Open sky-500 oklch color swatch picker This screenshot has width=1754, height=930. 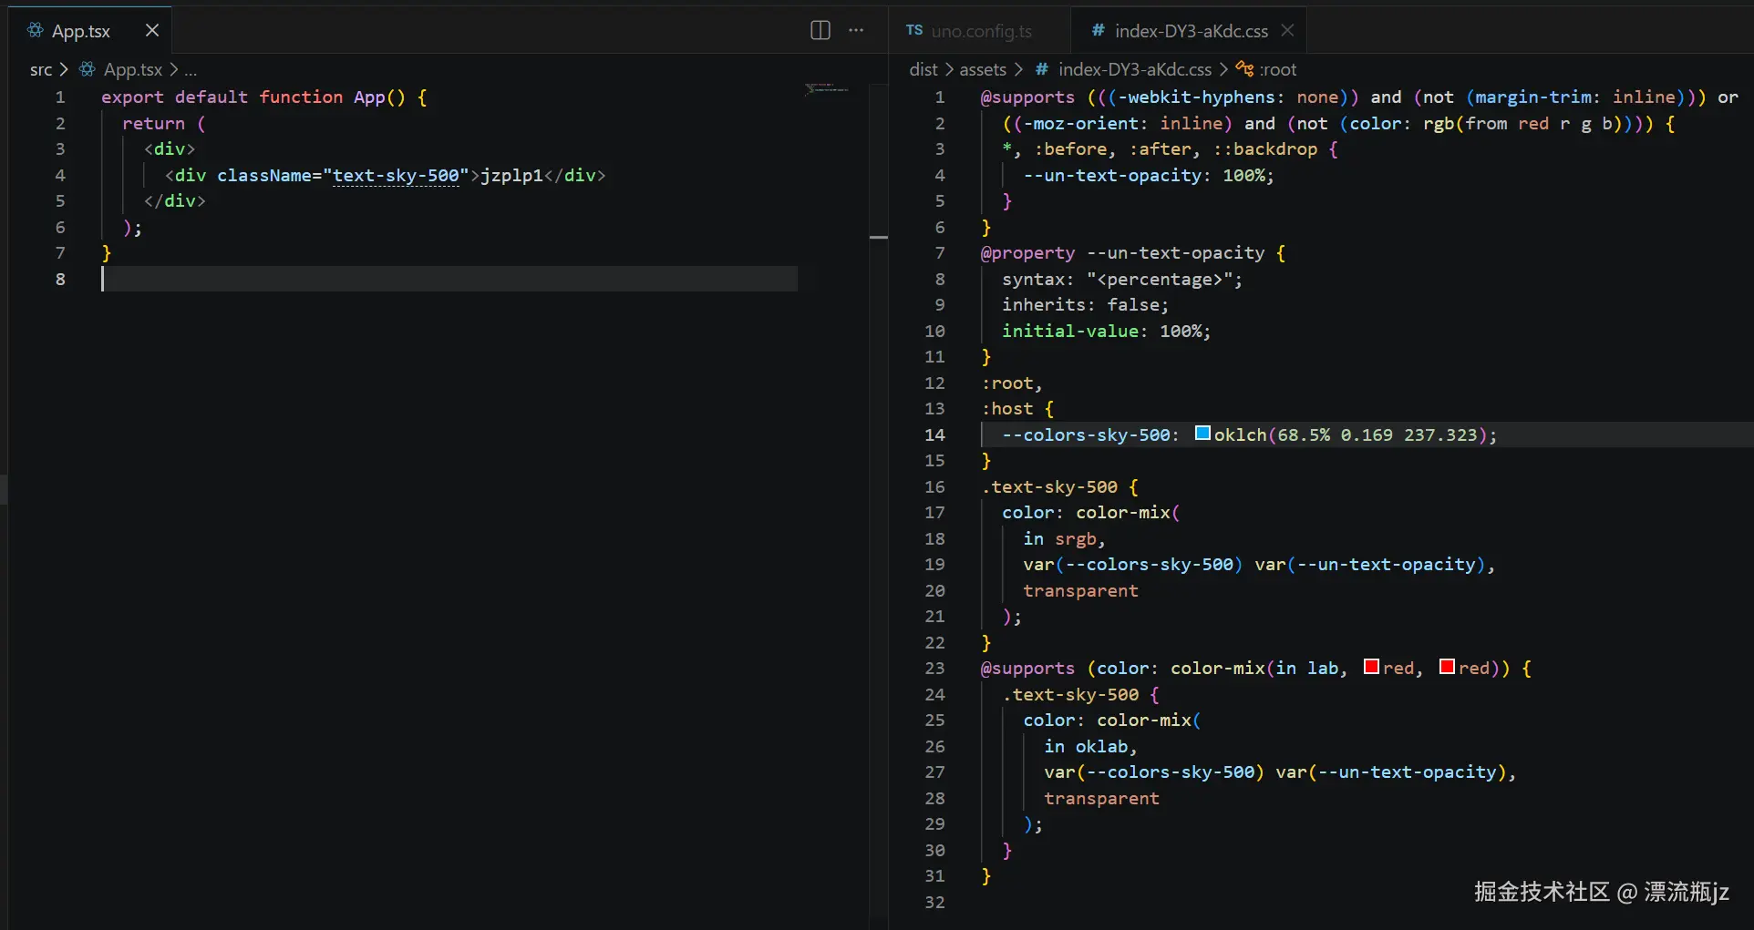[1202, 434]
